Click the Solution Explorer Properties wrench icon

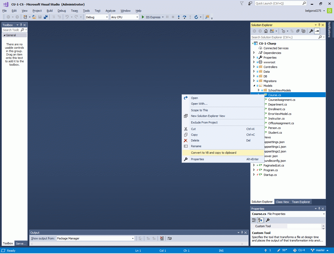pyautogui.click(x=311, y=31)
